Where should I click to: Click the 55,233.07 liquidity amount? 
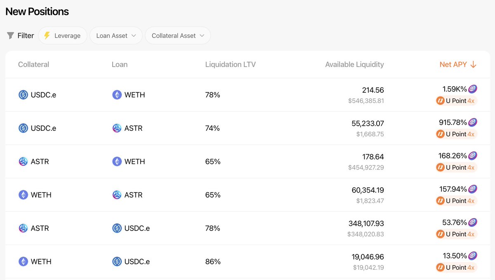tap(368, 123)
